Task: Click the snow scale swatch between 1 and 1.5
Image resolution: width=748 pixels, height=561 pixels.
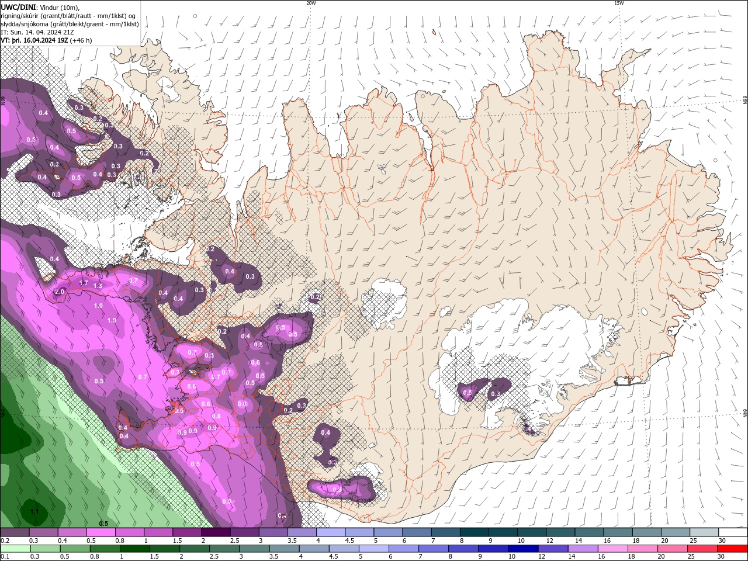Action: pos(158,532)
